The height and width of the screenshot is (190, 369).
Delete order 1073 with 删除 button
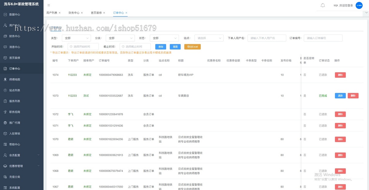[x=353, y=96]
